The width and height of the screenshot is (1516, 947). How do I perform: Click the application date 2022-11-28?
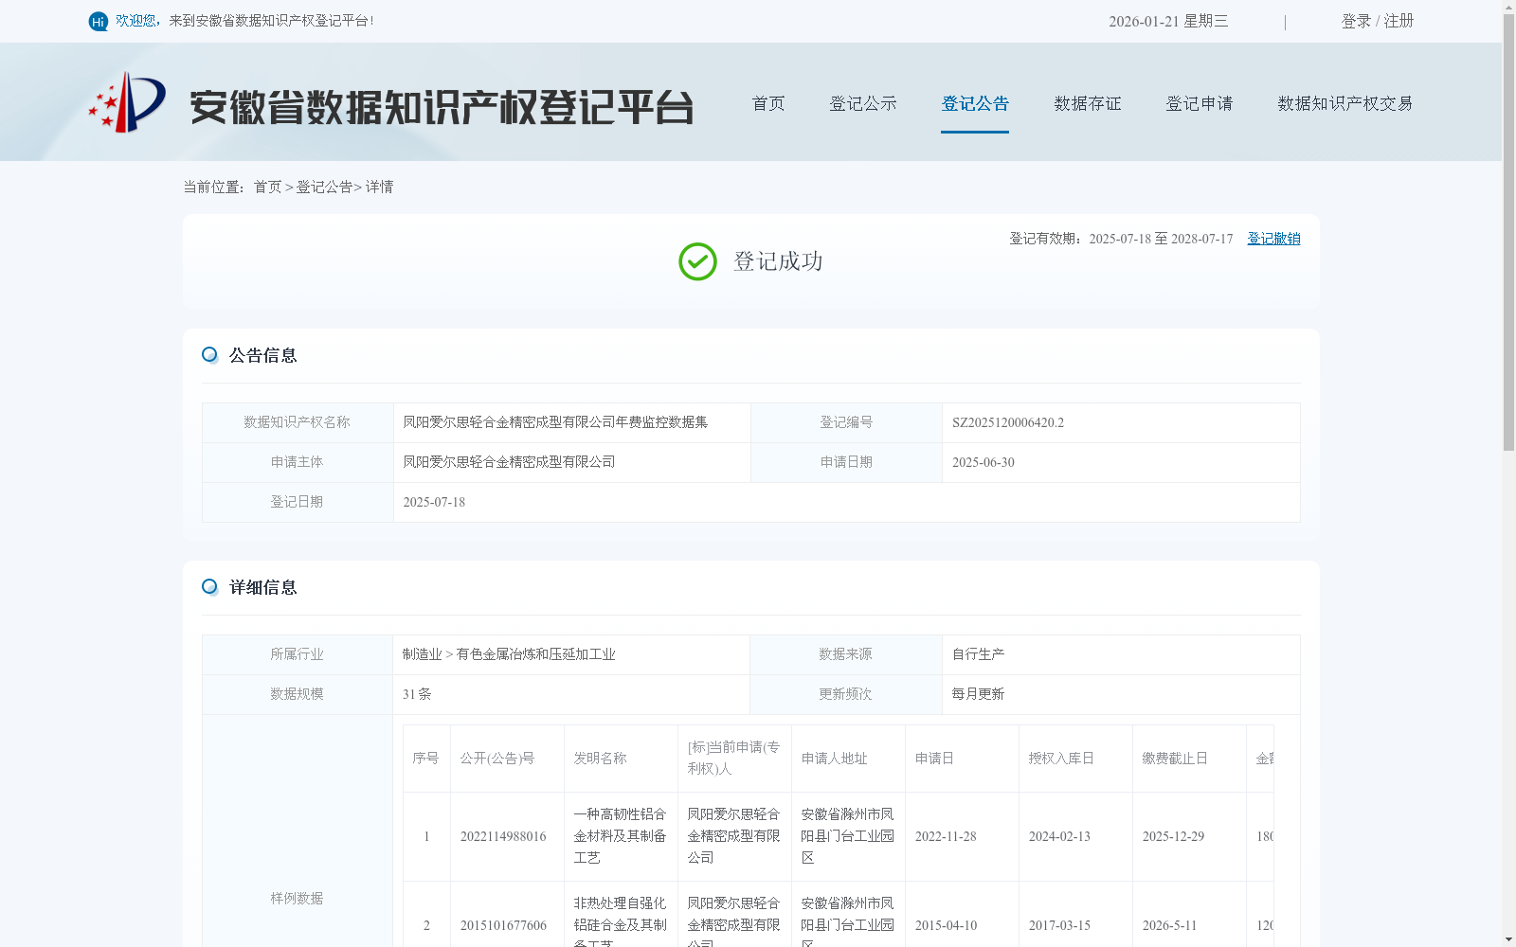pyautogui.click(x=946, y=837)
